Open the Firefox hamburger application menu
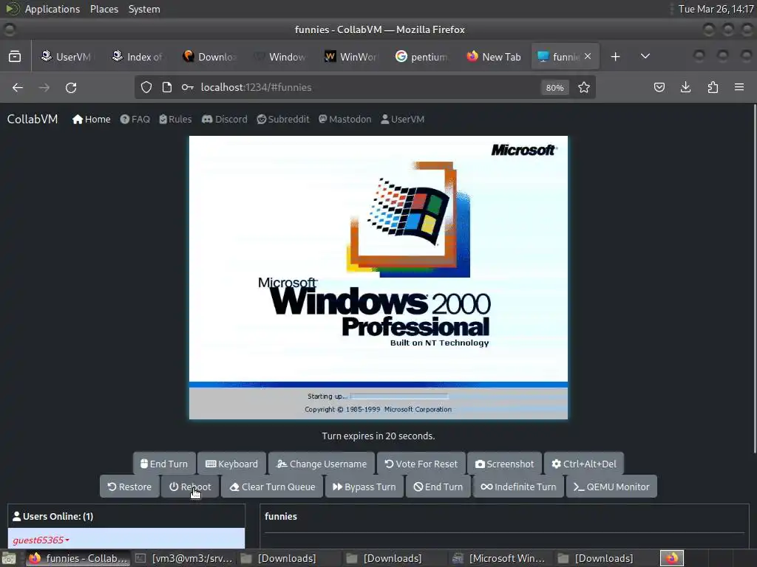The width and height of the screenshot is (757, 567). (x=739, y=87)
